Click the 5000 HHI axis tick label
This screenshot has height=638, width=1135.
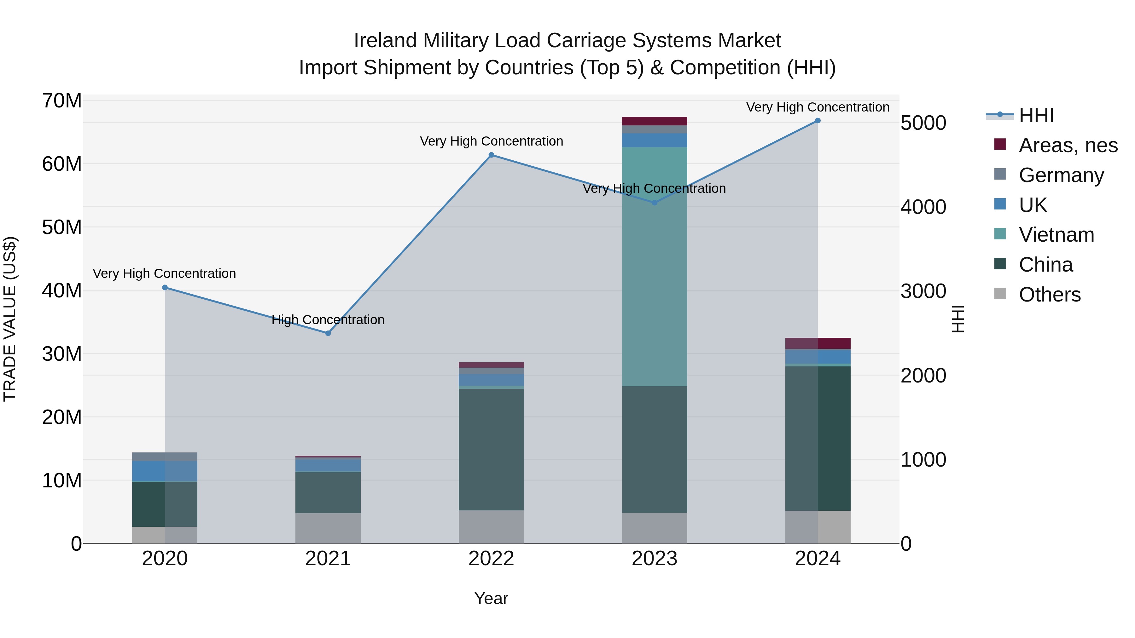tap(923, 123)
